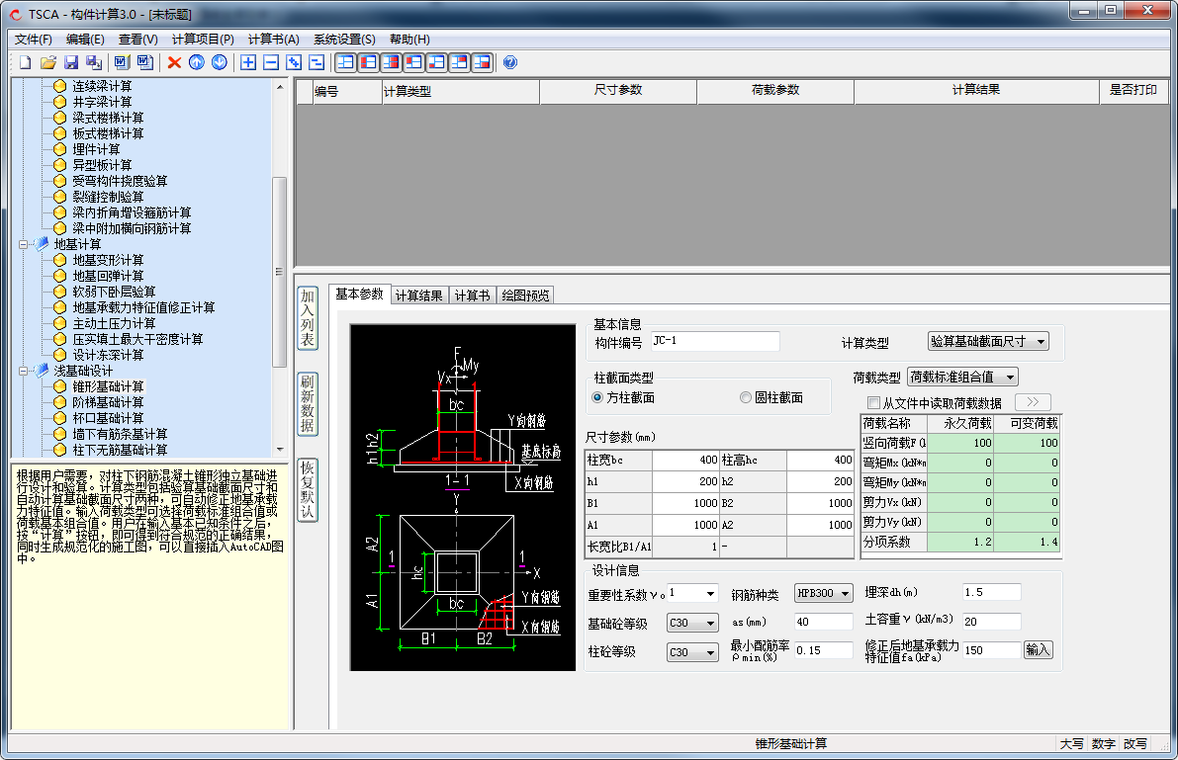This screenshot has height=760, width=1178.
Task: Click the tree panel scroll-down arrow
Action: (x=280, y=450)
